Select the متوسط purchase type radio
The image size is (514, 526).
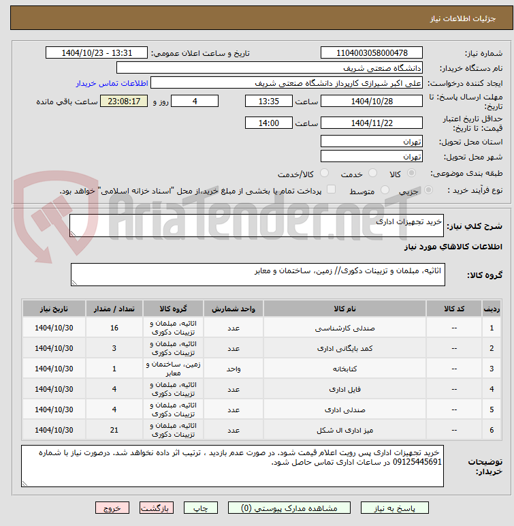click(x=385, y=190)
